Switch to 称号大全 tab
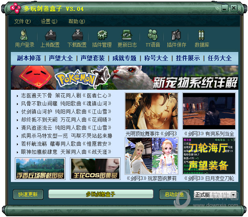This screenshot has height=217, width=248. coord(156,58)
